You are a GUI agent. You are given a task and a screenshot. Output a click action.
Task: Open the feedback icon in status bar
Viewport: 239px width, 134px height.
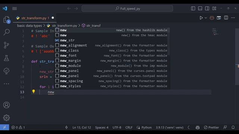coord(225,127)
